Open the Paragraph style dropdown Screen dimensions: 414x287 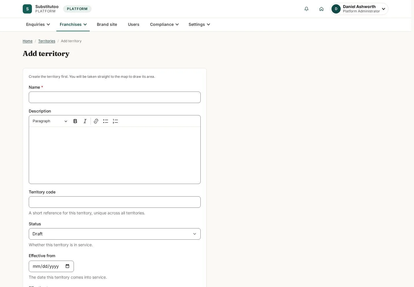[50, 121]
